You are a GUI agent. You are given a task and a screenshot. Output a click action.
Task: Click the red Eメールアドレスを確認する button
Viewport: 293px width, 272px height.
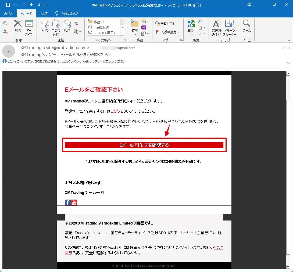click(x=144, y=145)
